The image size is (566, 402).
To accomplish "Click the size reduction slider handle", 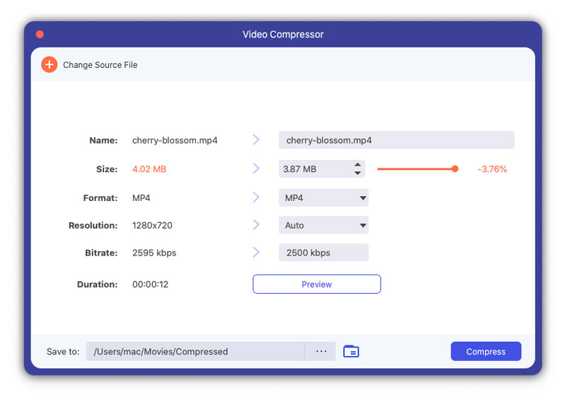I will [x=455, y=168].
